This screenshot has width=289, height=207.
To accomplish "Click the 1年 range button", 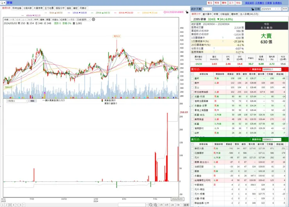I will [x=172, y=205].
